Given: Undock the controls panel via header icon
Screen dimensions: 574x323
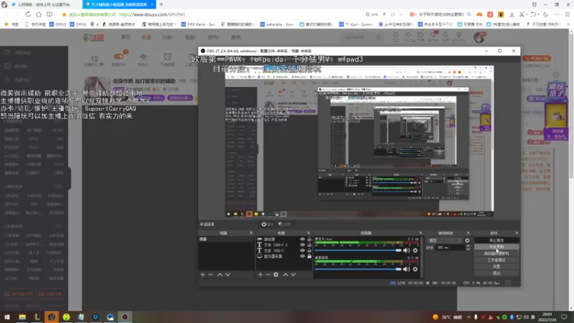Looking at the screenshot, I should (x=517, y=233).
